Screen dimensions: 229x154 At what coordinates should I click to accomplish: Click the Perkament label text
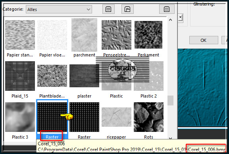click(x=148, y=55)
